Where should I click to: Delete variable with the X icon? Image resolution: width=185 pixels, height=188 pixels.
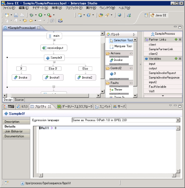coord(180,58)
